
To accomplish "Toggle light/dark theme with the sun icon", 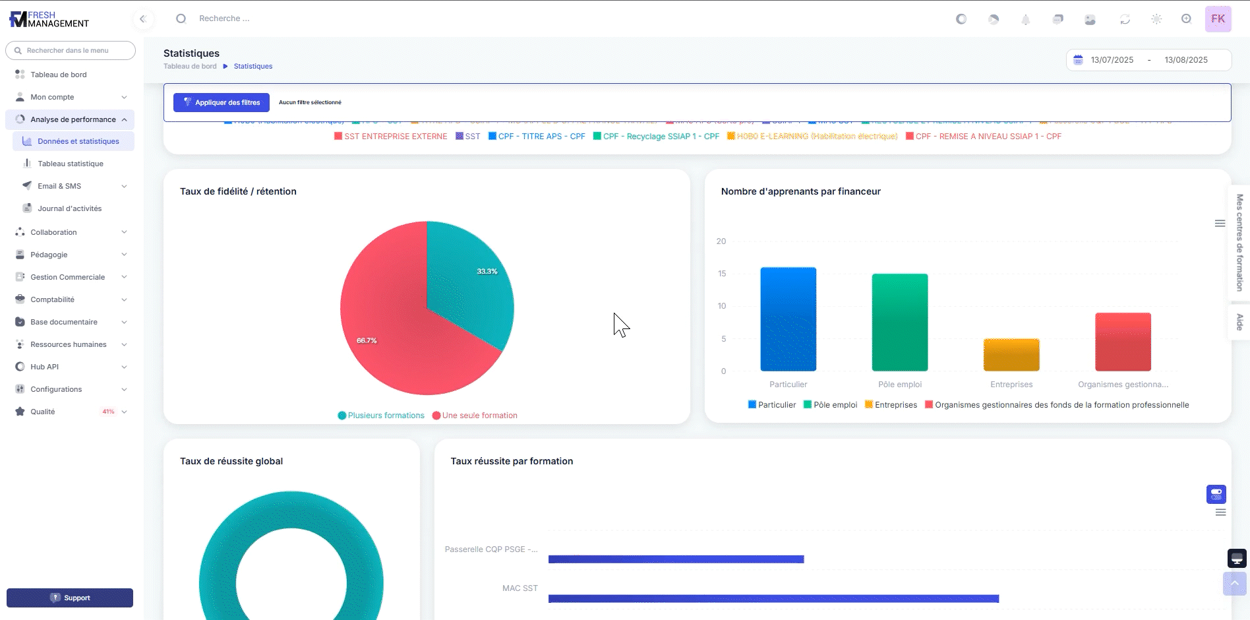I will coord(1156,19).
